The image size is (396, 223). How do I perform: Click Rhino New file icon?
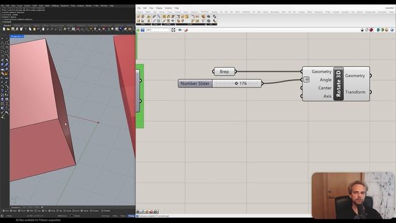(x=4, y=29)
